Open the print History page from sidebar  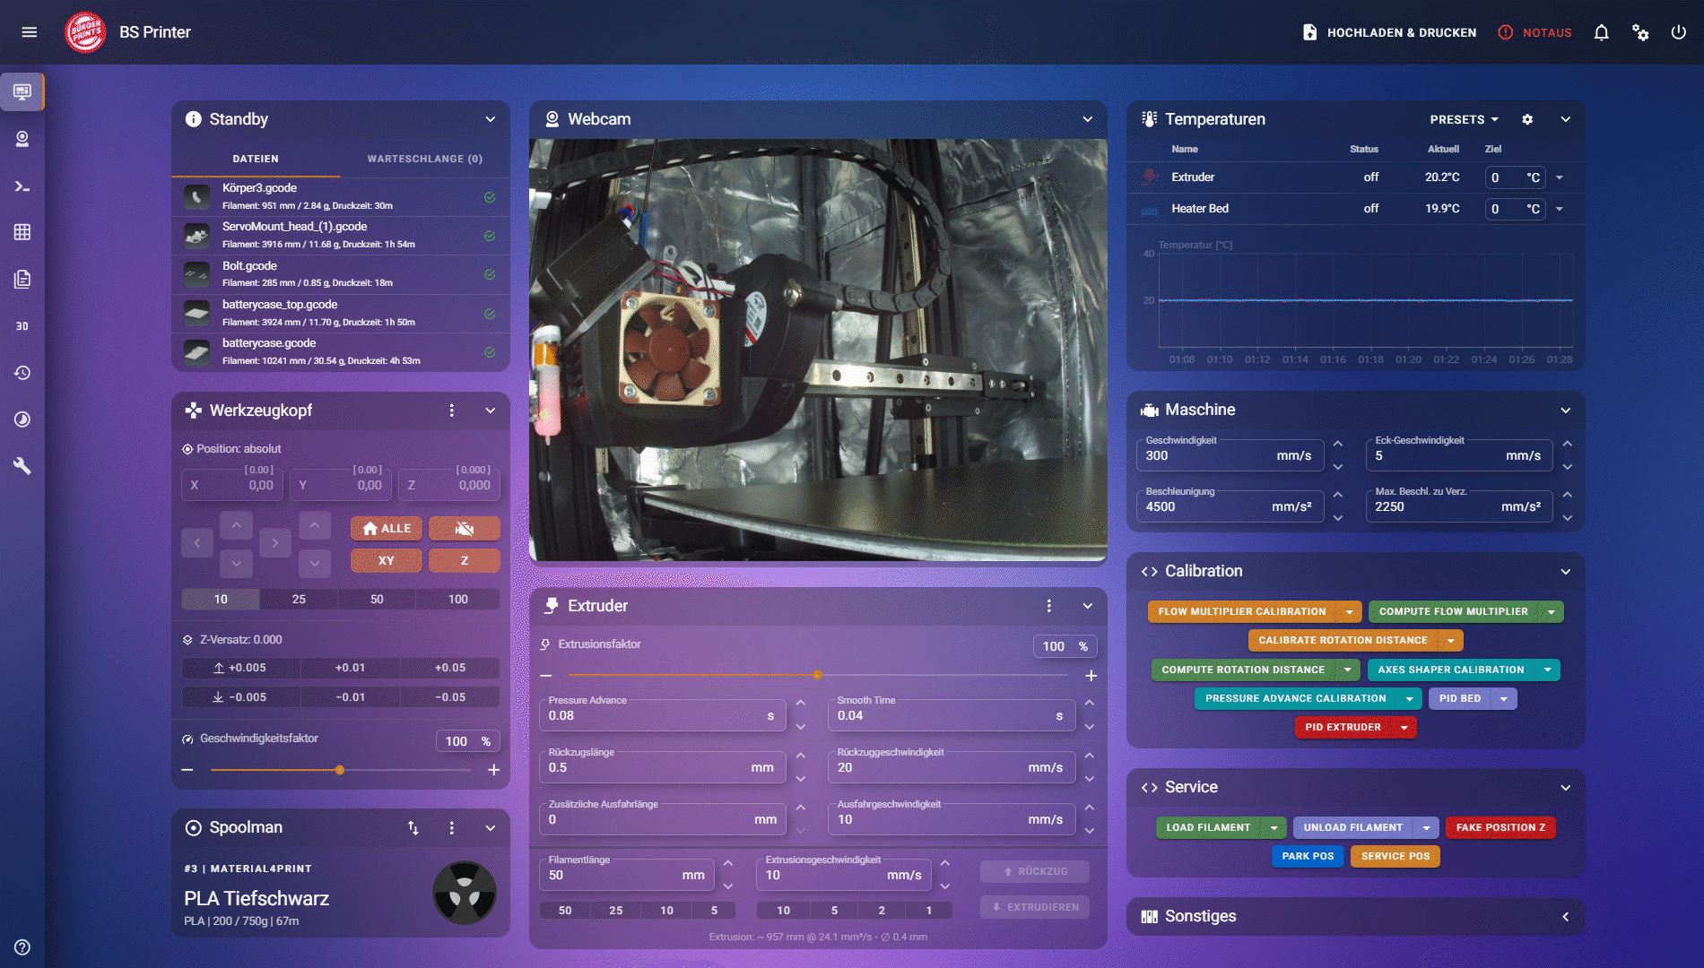pyautogui.click(x=23, y=373)
